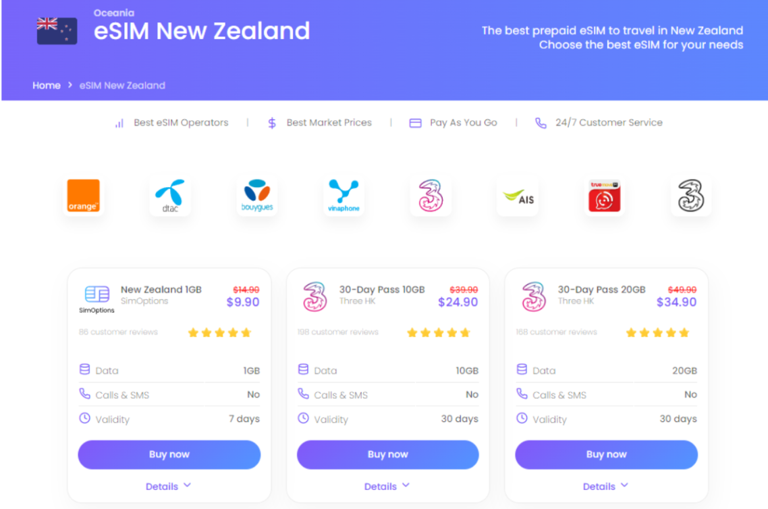The width and height of the screenshot is (768, 509).
Task: Choose the AIS operator logo
Action: pos(518,196)
